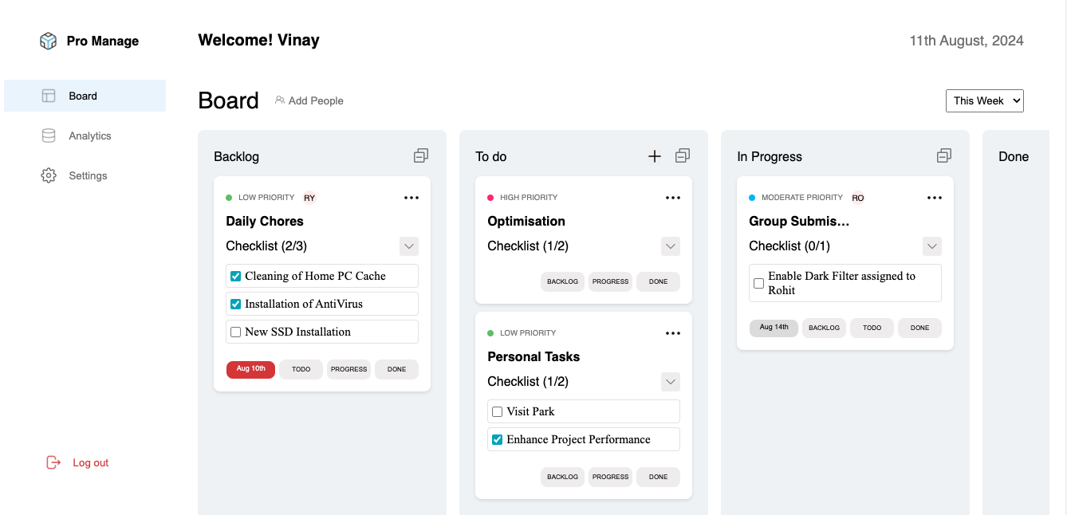Check the New SSD Installation checkbox
The width and height of the screenshot is (1067, 515).
click(236, 332)
